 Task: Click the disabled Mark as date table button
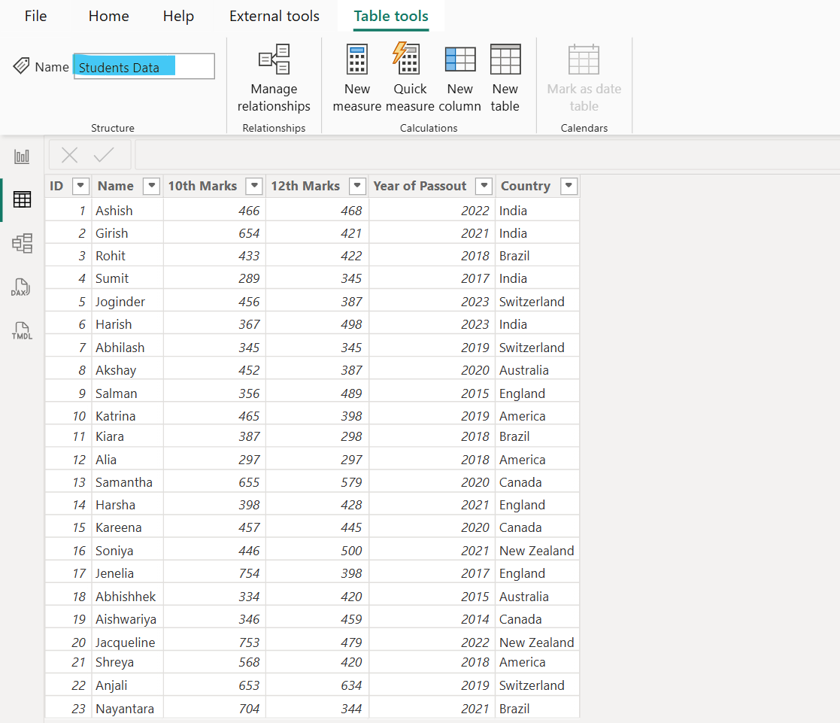pos(584,75)
